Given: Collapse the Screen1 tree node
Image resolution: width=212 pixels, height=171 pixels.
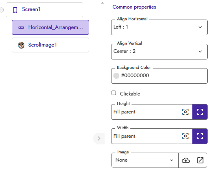Looking at the screenshot, I should [x=2, y=10].
